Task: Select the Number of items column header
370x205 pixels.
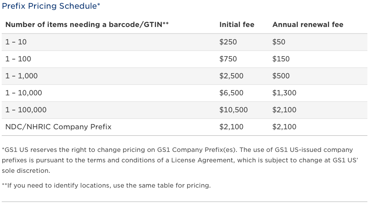Action: point(87,24)
